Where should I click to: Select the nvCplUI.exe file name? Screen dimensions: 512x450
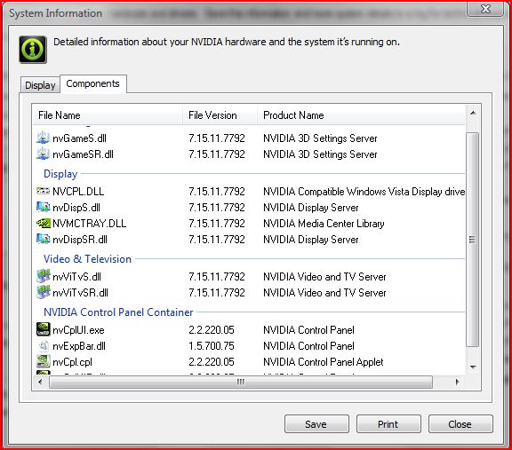point(78,330)
